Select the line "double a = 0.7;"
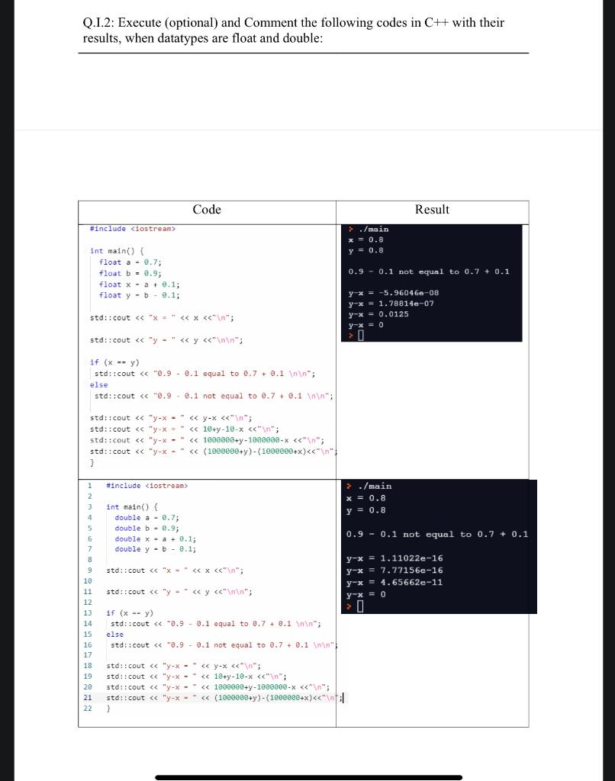Screen dimensions: 615x781 coord(147,518)
